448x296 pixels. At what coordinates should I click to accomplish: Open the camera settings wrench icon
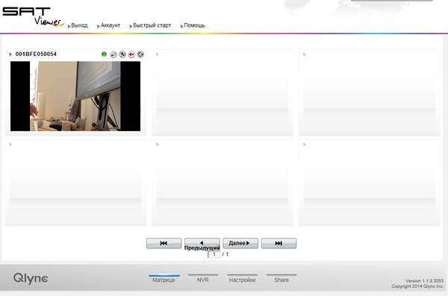(122, 54)
